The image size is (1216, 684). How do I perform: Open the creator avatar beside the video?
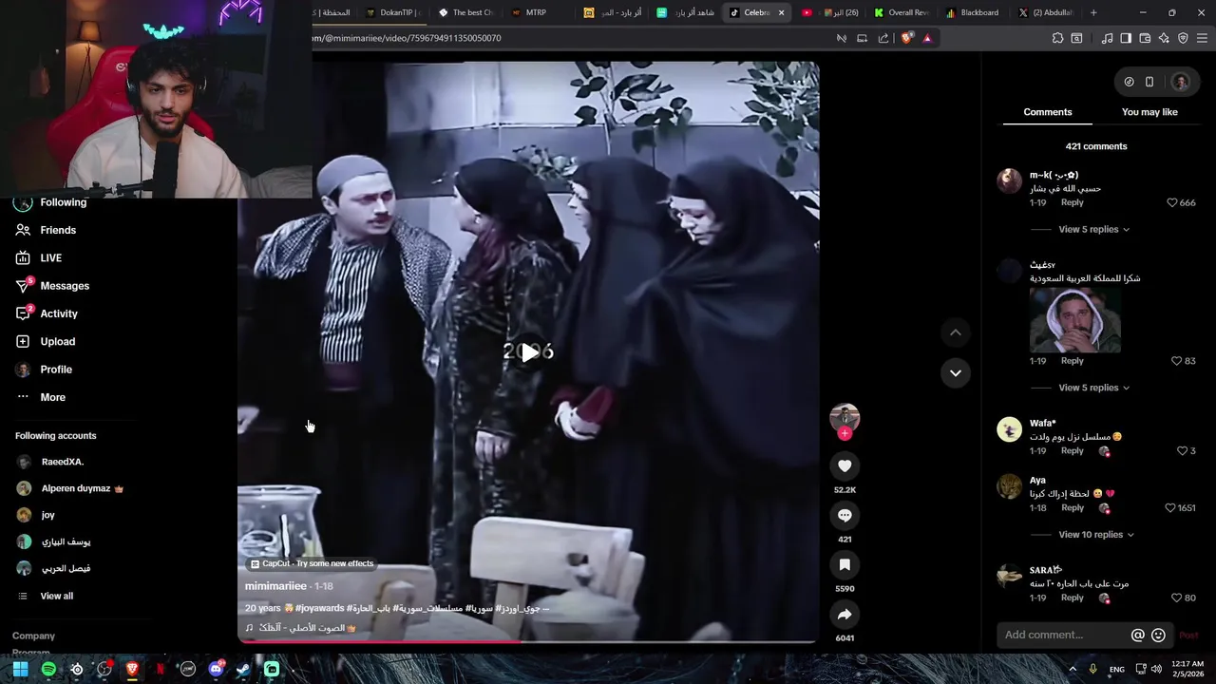pos(845,417)
